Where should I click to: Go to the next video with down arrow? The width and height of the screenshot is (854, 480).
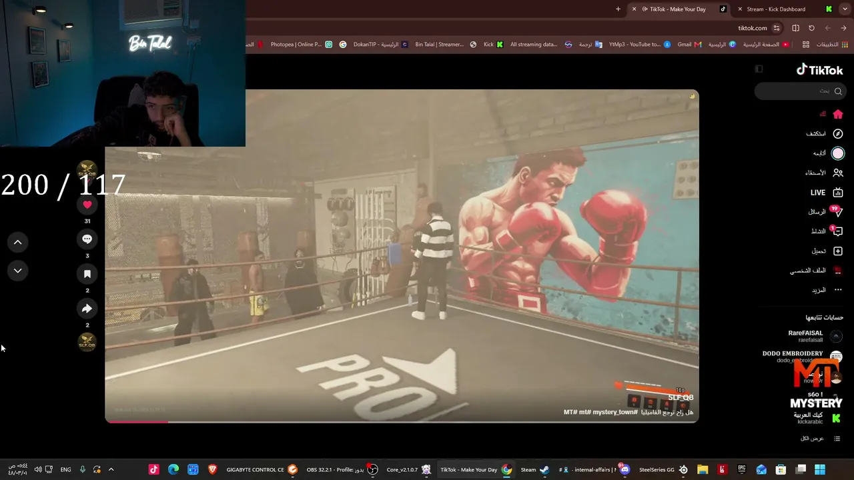tap(18, 271)
